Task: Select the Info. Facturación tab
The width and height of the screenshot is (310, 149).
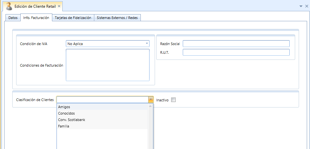Action: pyautogui.click(x=36, y=18)
